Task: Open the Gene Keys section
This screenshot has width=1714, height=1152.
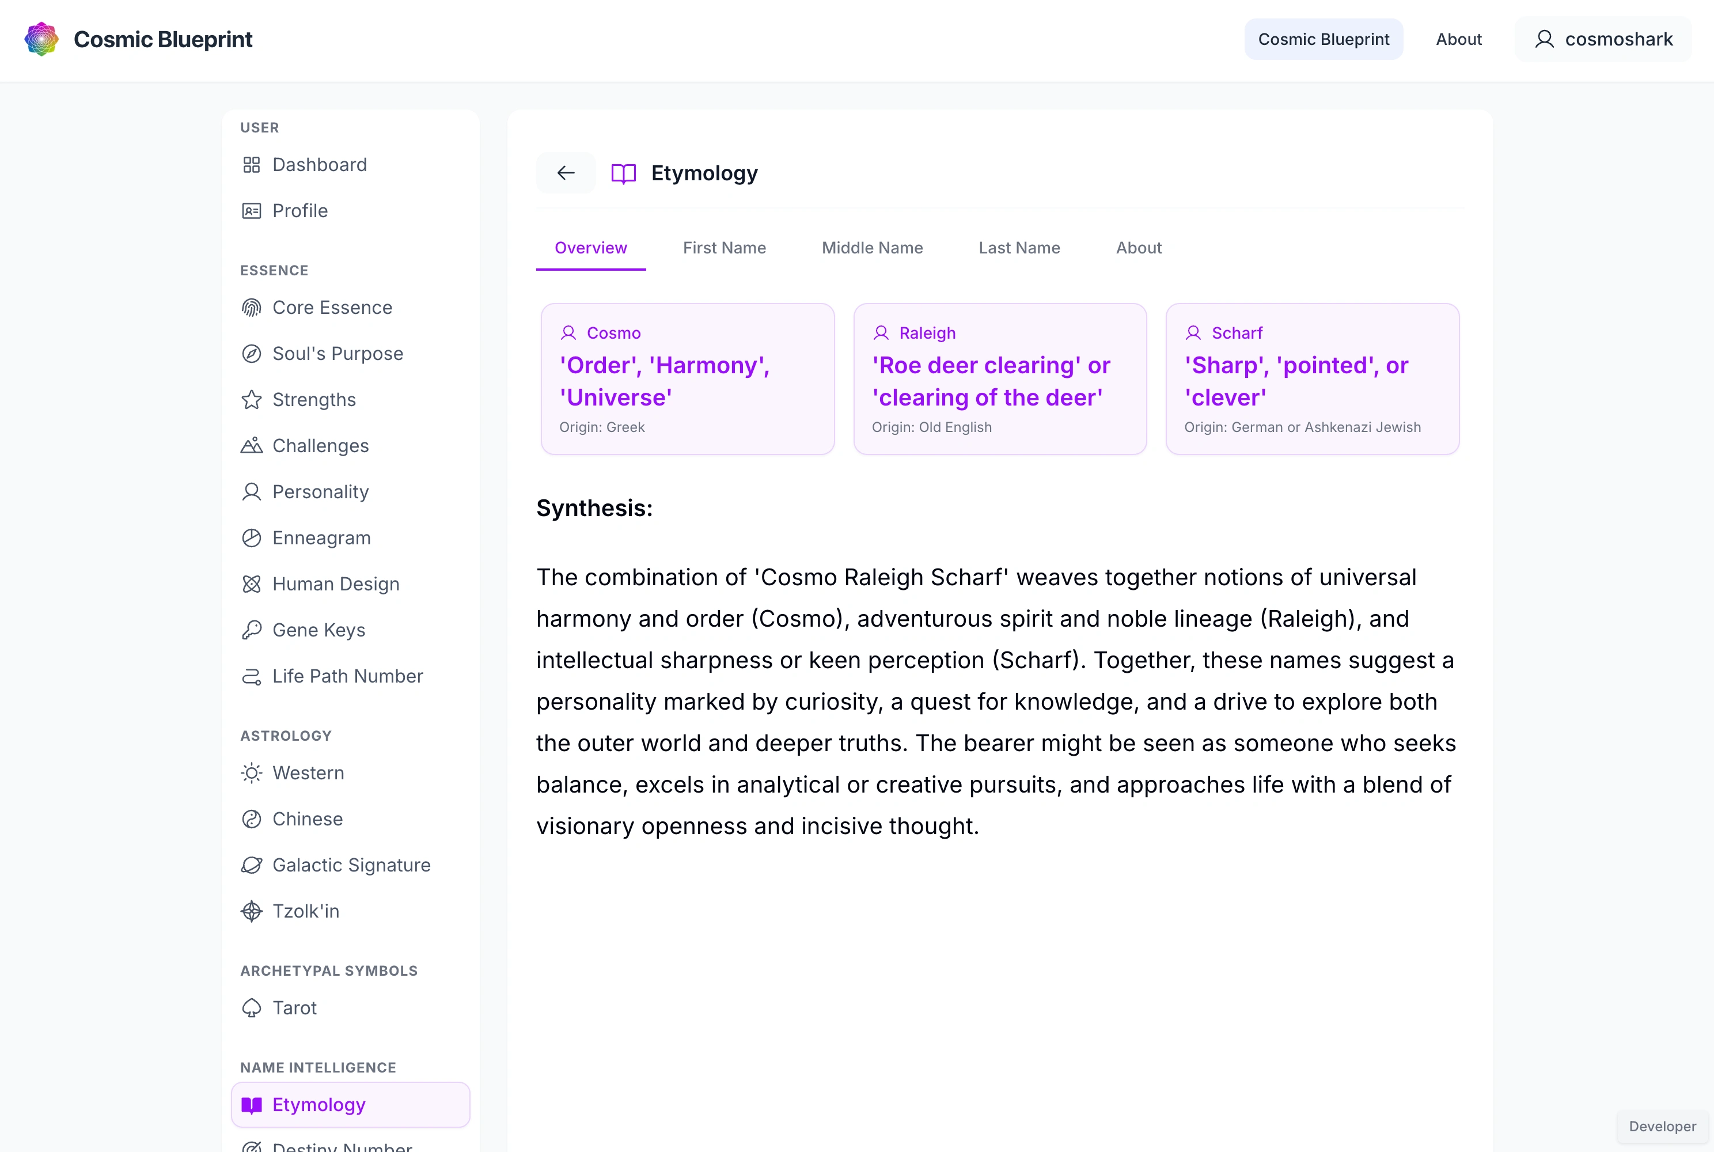Action: click(350, 630)
